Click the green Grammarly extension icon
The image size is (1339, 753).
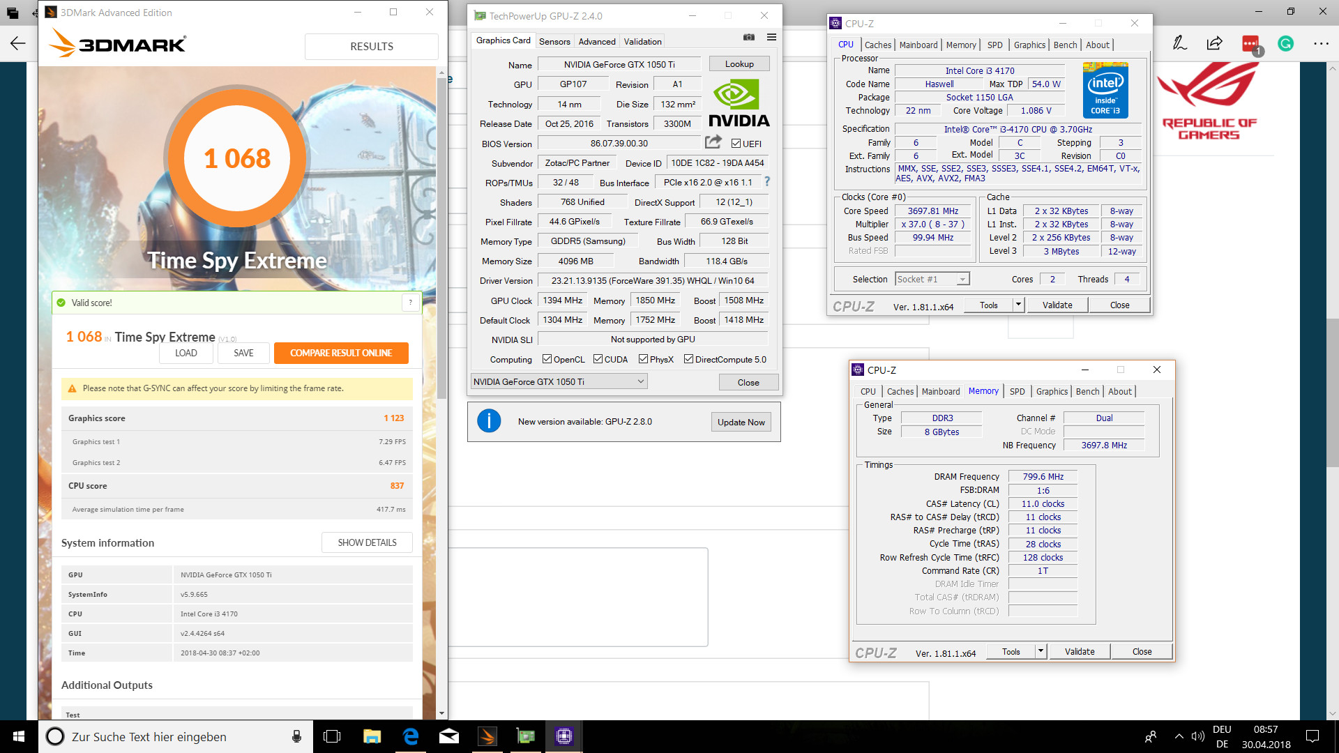(1285, 43)
